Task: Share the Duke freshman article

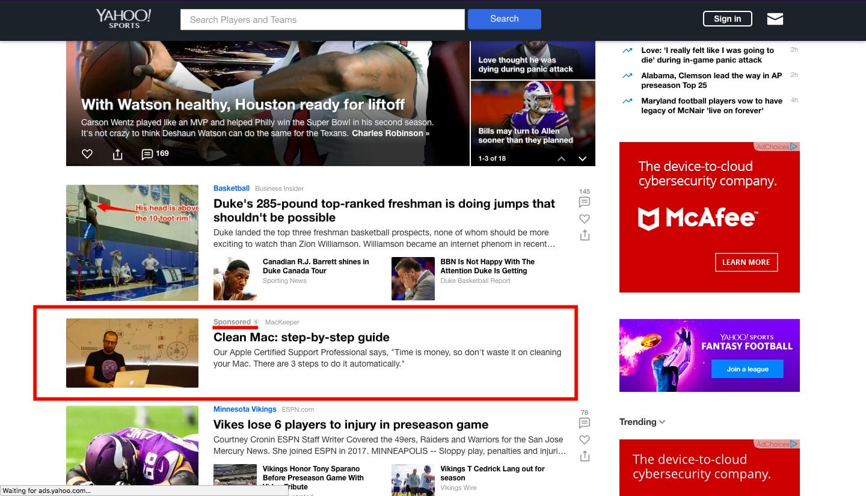Action: tap(584, 235)
